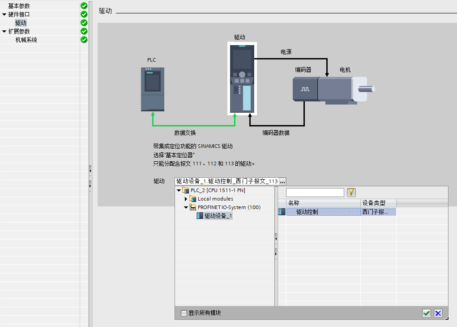
Task: Click green check status beside 机械系统
Action: coord(84,40)
